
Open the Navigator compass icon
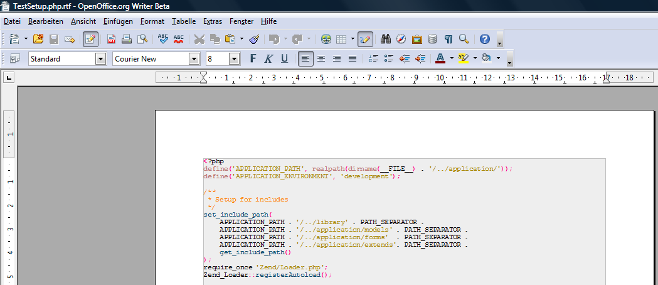point(401,39)
